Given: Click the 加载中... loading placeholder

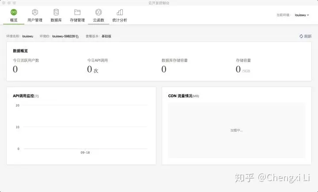Looking at the screenshot, I should [236, 130].
